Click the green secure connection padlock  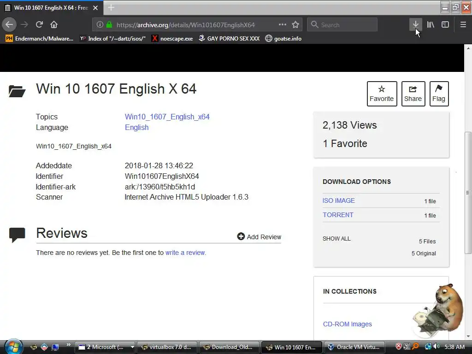[x=109, y=25]
